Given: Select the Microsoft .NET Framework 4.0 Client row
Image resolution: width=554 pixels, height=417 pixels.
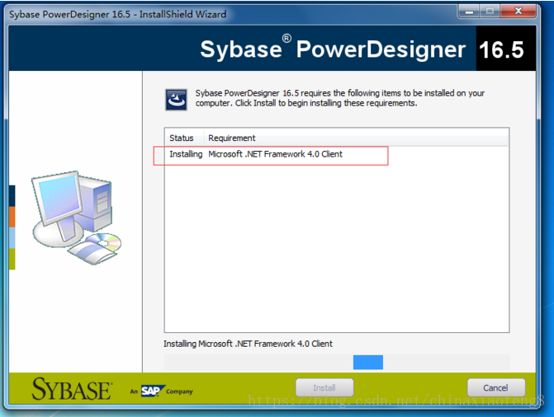Looking at the screenshot, I should coord(336,154).
